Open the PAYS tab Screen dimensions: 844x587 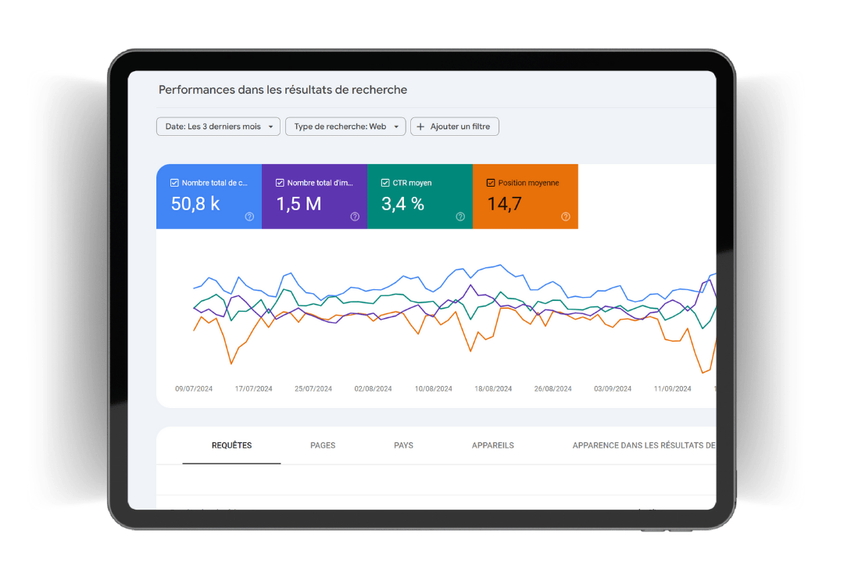(403, 446)
